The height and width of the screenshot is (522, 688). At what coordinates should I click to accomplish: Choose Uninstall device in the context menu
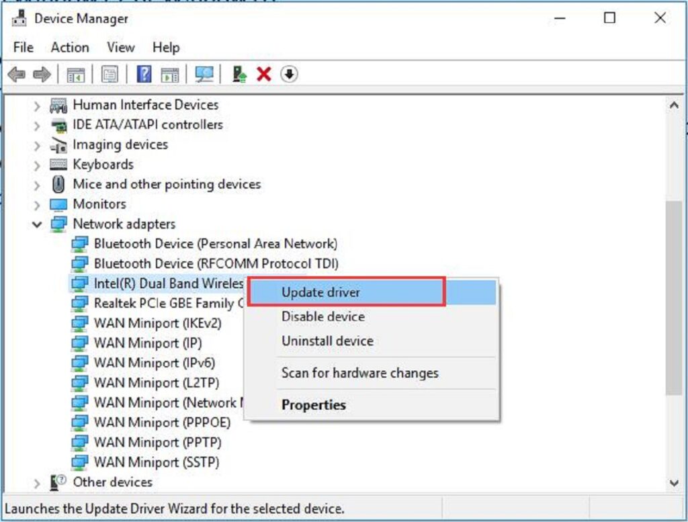click(x=327, y=341)
